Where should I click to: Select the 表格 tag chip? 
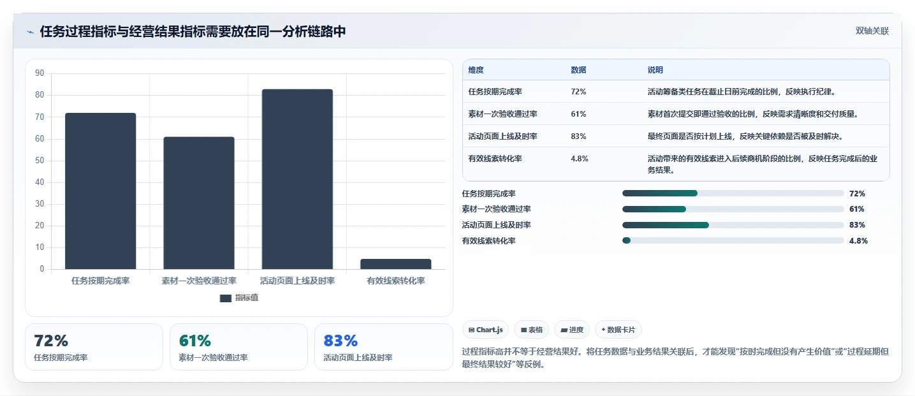pos(531,330)
